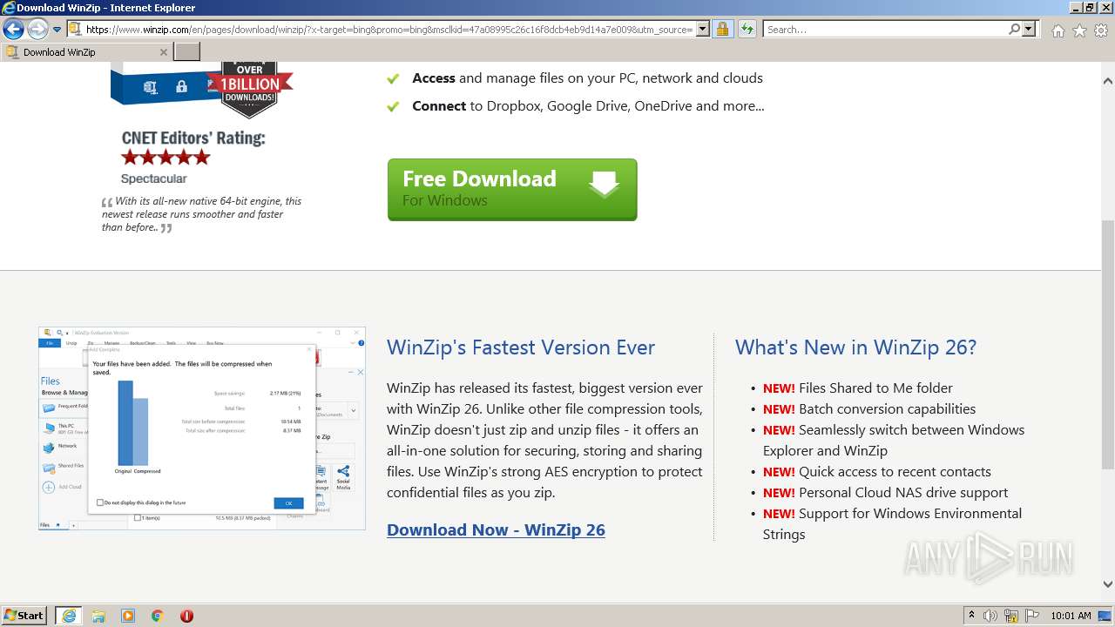Screen dimensions: 1115x627
Task: Click Quick access to recent contacts text
Action: click(895, 472)
